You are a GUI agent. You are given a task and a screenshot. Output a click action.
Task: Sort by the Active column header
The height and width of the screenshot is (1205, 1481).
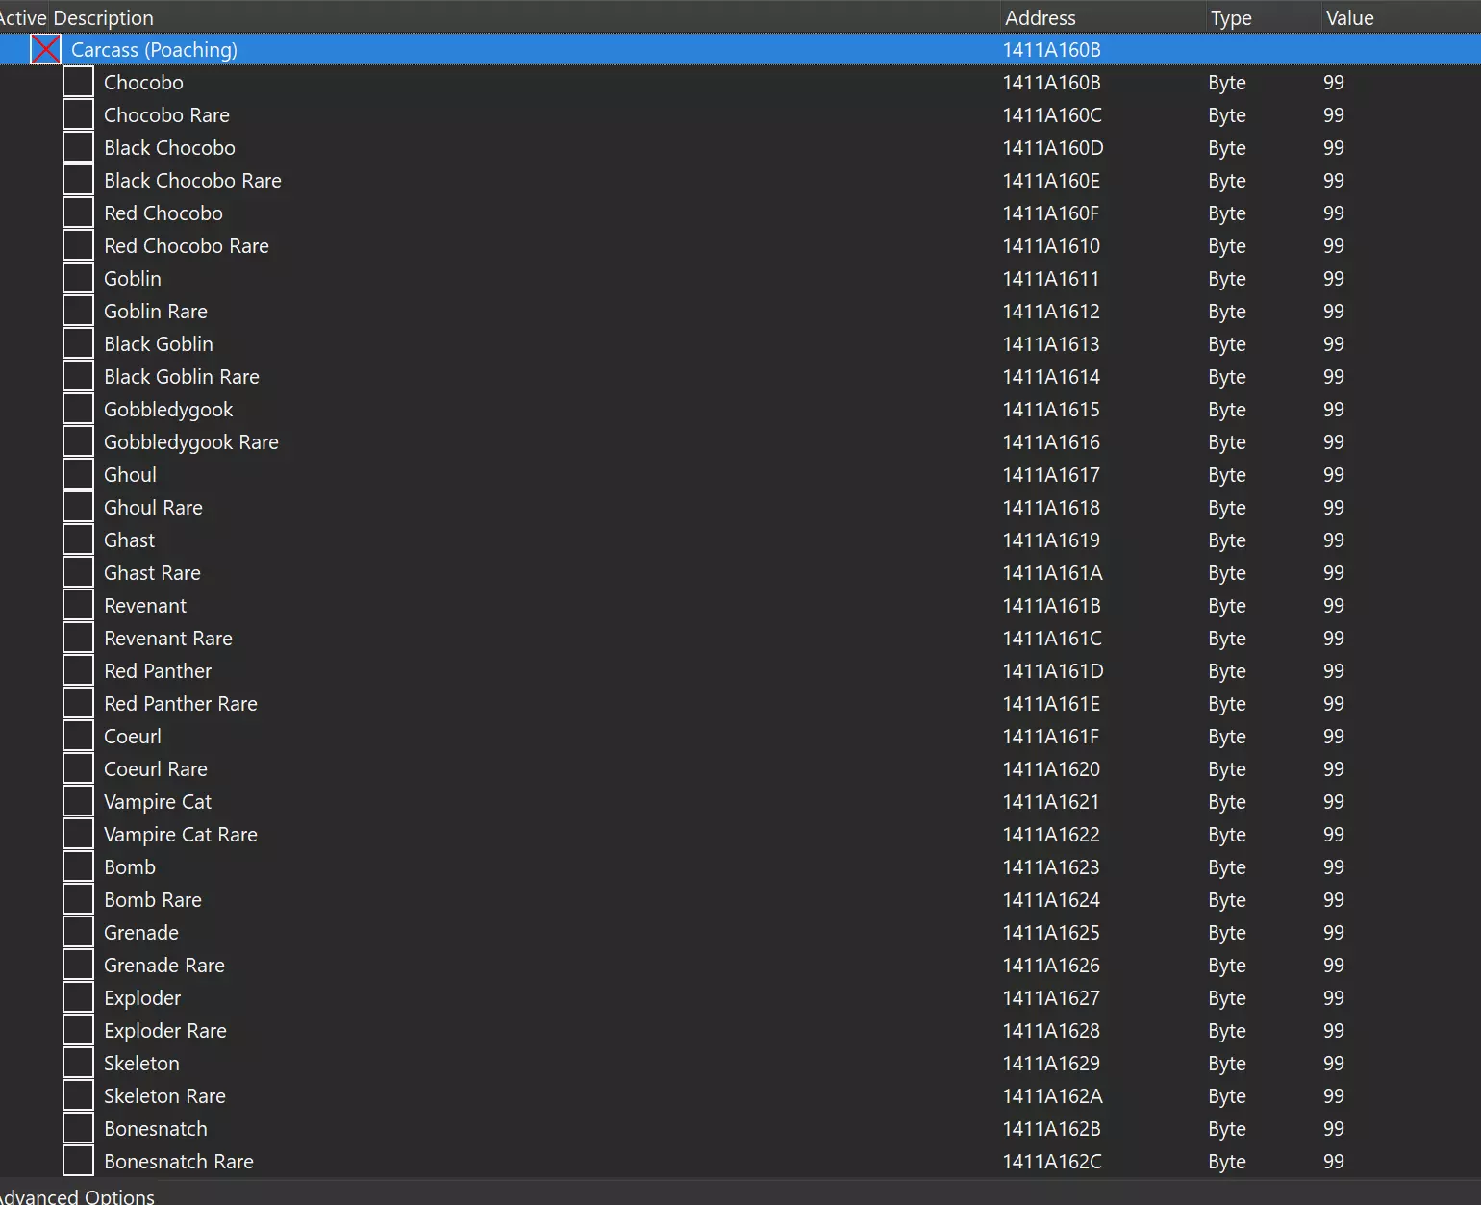pyautogui.click(x=23, y=17)
